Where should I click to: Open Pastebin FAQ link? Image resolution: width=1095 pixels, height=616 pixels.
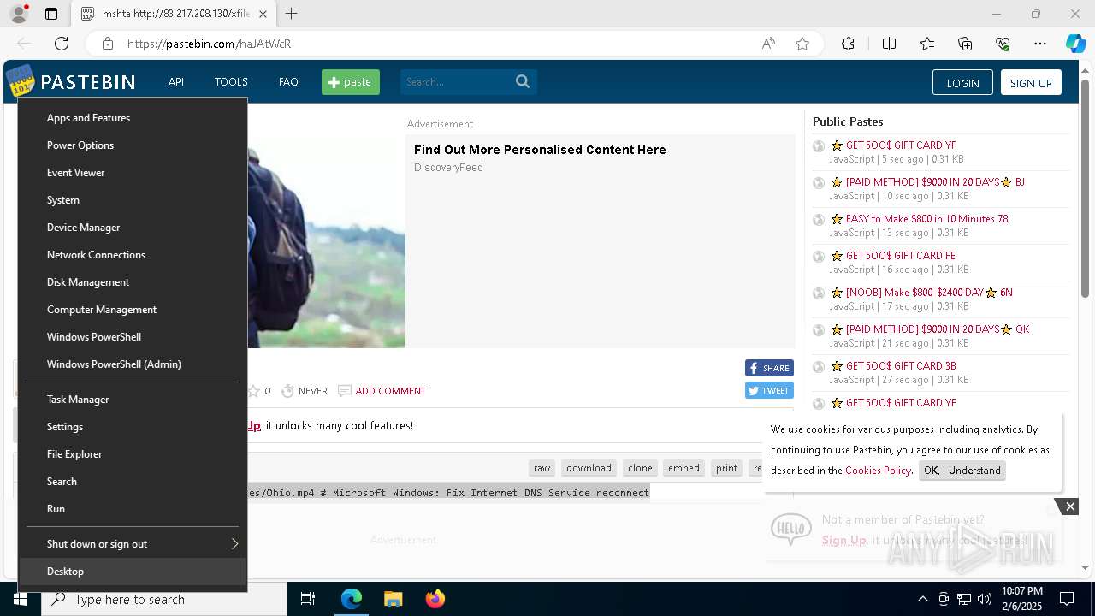288,82
